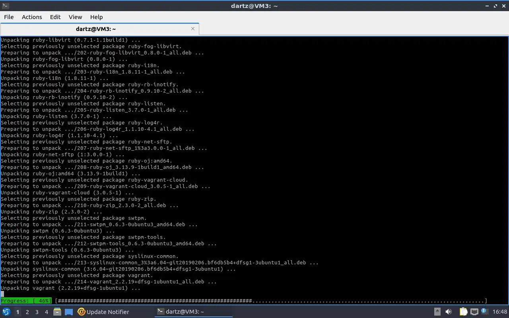Open the removable media eject icon
Viewport: 509px width, 318px height.
[437, 312]
